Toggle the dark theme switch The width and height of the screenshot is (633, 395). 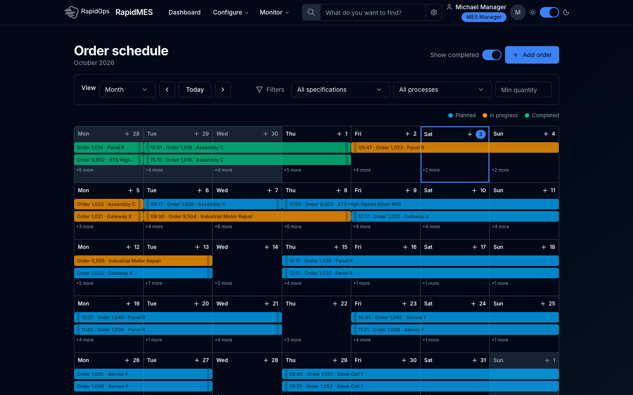[x=549, y=12]
